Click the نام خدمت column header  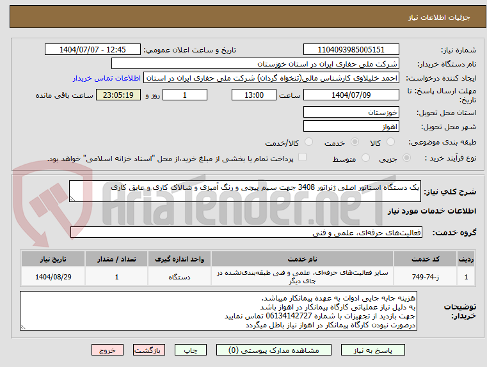(x=302, y=259)
